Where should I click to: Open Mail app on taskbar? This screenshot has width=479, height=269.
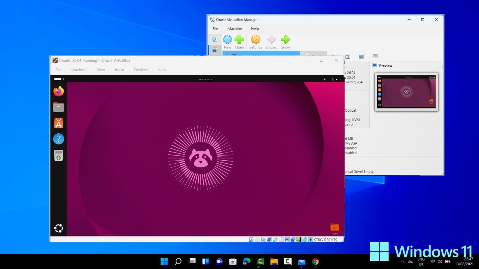click(x=302, y=262)
